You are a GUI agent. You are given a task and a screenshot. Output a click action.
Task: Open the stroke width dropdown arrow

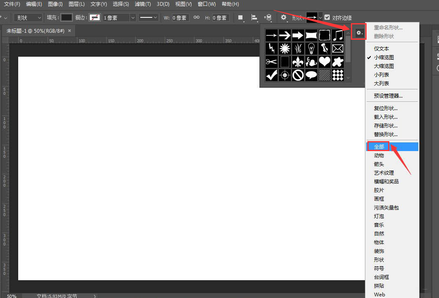click(x=133, y=18)
